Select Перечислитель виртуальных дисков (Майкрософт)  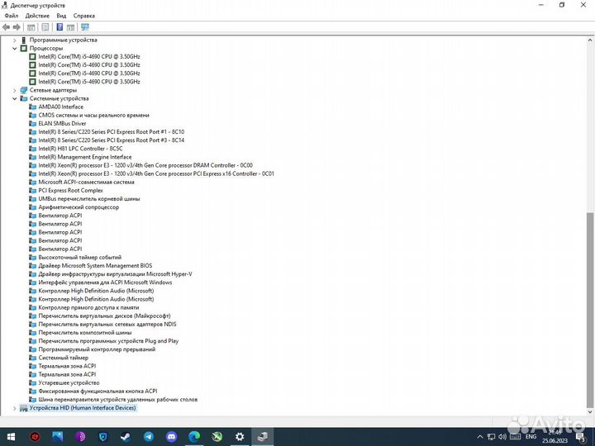pos(104,316)
